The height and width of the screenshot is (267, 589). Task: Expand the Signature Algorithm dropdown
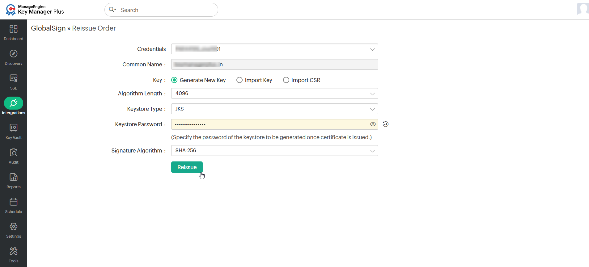pos(275,151)
